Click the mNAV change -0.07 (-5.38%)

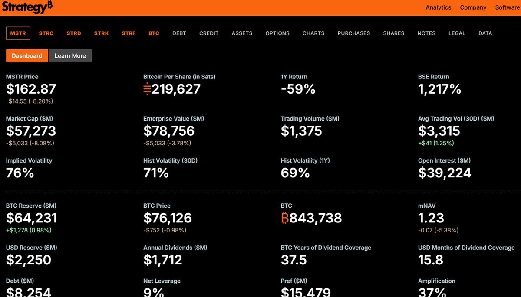click(x=439, y=230)
